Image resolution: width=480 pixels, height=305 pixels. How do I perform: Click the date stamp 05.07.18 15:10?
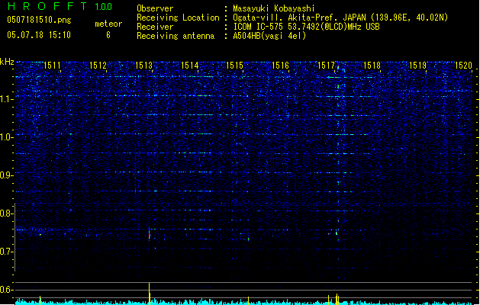pyautogui.click(x=39, y=35)
